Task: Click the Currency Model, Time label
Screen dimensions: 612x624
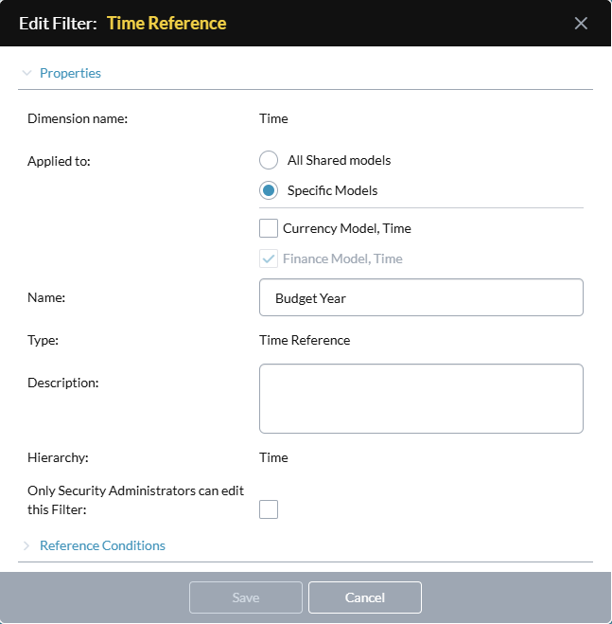Action: point(347,228)
